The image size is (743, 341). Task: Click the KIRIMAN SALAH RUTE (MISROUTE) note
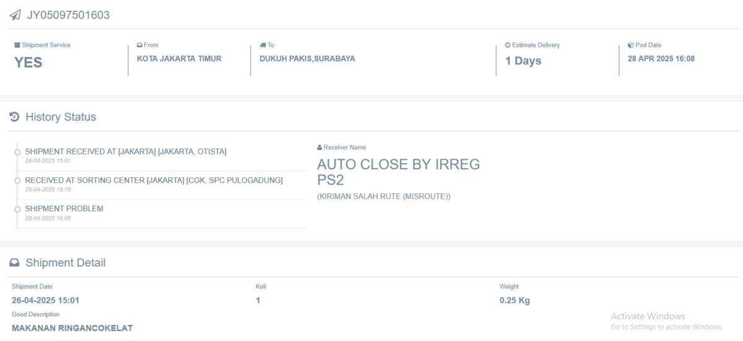pos(384,196)
